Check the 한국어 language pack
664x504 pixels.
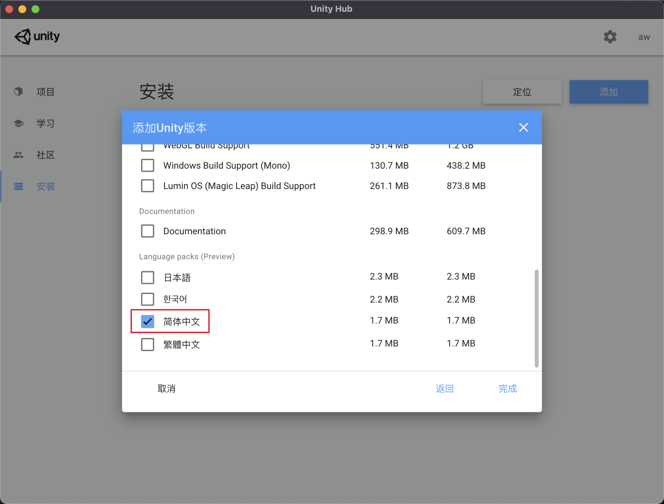click(x=148, y=299)
